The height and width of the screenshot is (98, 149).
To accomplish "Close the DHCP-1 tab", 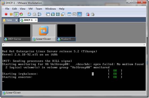I will coord(36,20).
